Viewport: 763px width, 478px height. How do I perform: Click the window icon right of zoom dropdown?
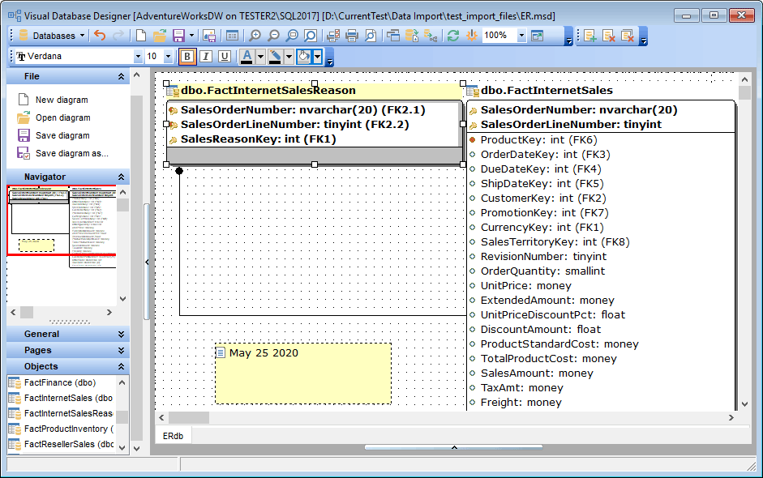538,36
